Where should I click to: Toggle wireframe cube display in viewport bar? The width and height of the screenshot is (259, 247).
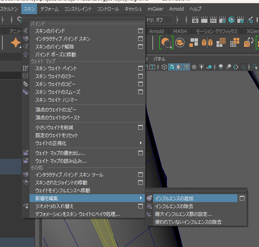pos(164,67)
